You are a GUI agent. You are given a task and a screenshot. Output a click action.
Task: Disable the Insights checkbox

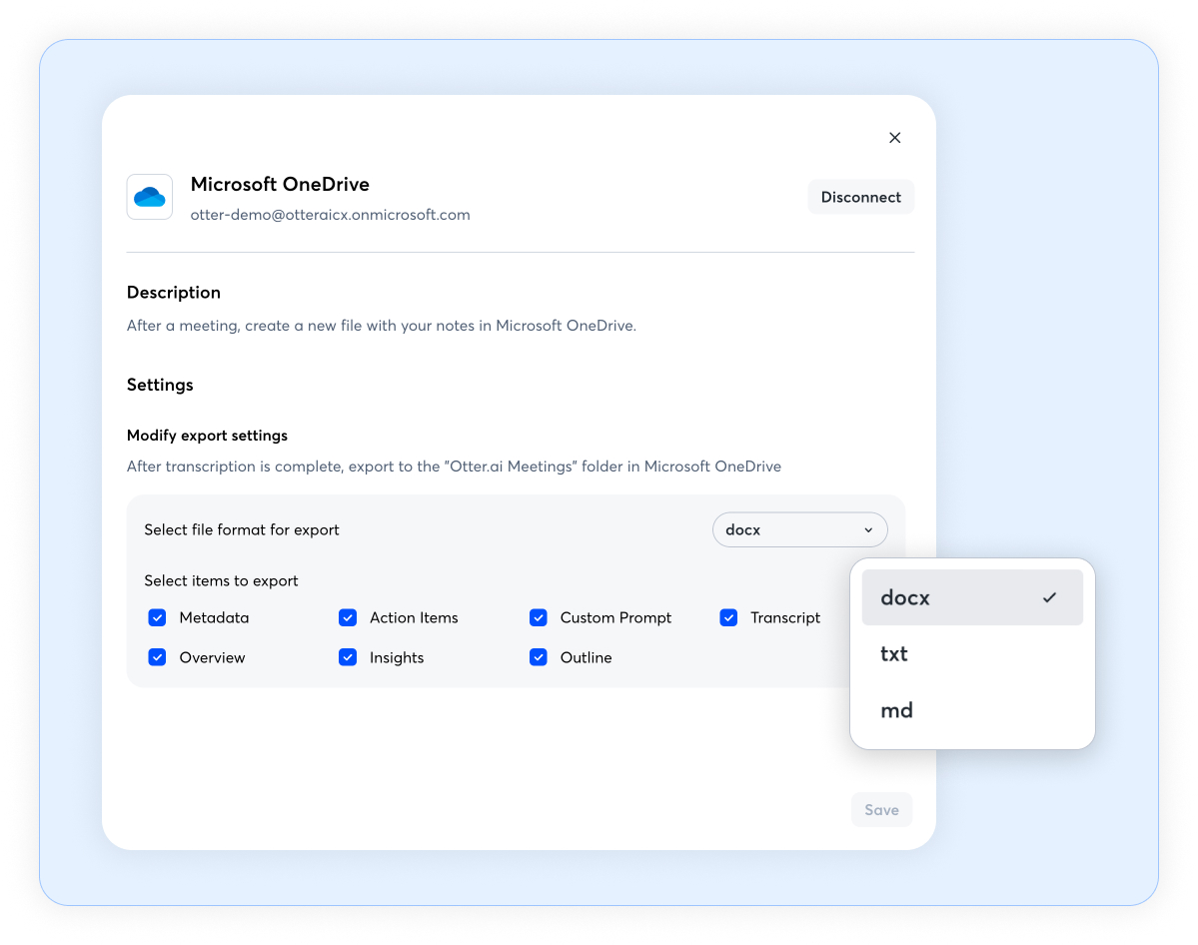(x=348, y=657)
